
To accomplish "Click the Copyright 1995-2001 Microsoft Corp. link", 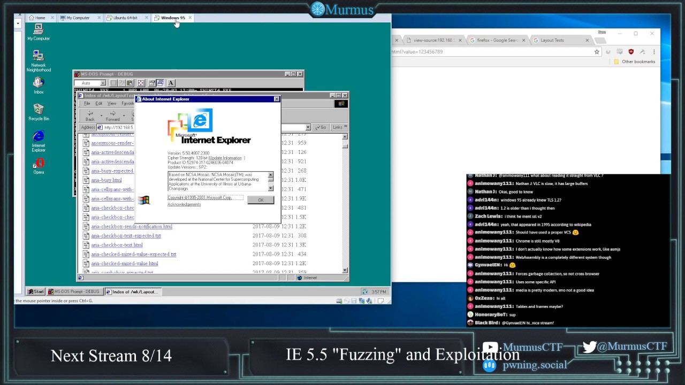I will tap(200, 197).
